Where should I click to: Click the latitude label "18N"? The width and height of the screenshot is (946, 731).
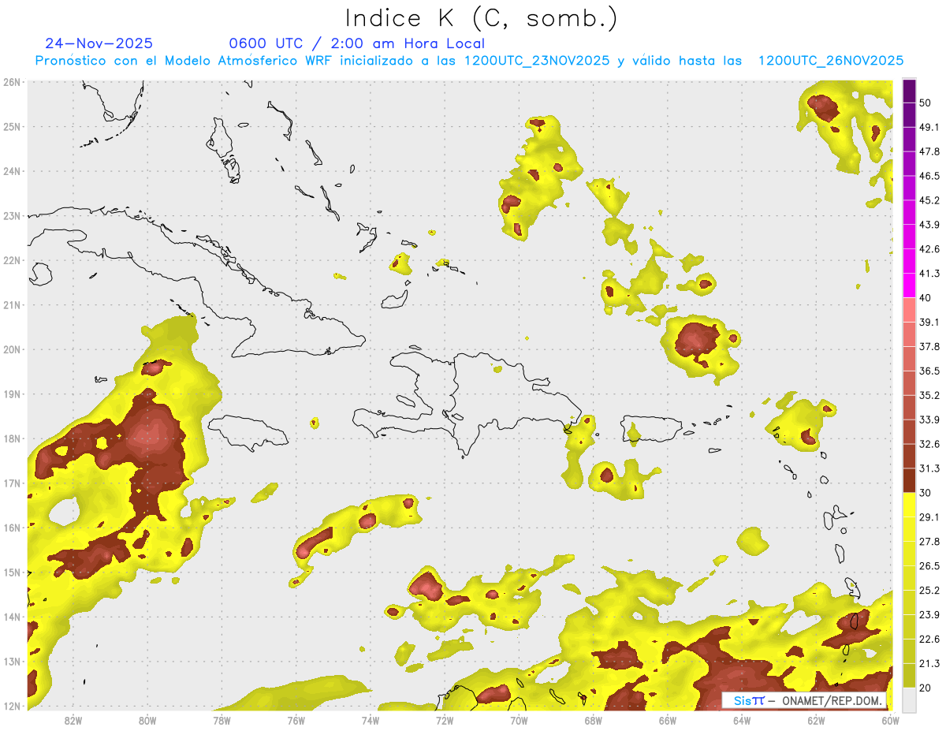(x=12, y=438)
